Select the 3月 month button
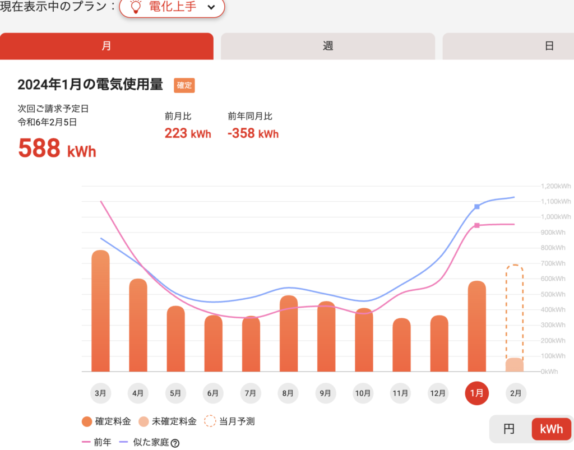Image resolution: width=574 pixels, height=450 pixels. [100, 393]
